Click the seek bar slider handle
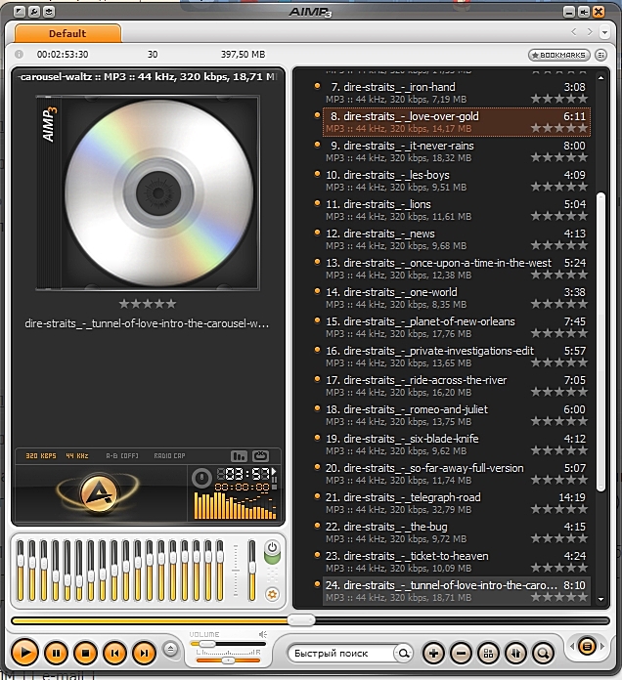The width and height of the screenshot is (622, 680). 301,620
